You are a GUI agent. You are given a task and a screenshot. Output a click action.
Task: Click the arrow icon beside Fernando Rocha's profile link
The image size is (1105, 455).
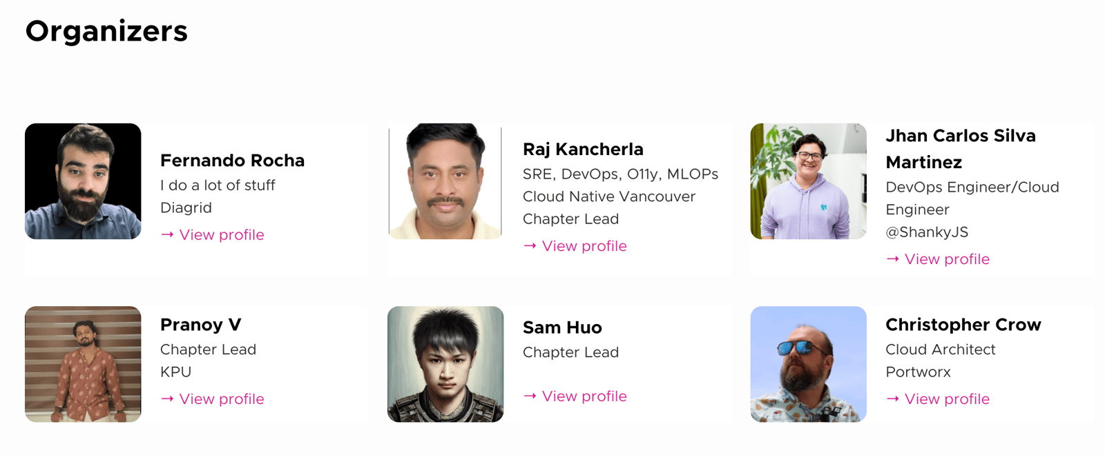pos(167,235)
